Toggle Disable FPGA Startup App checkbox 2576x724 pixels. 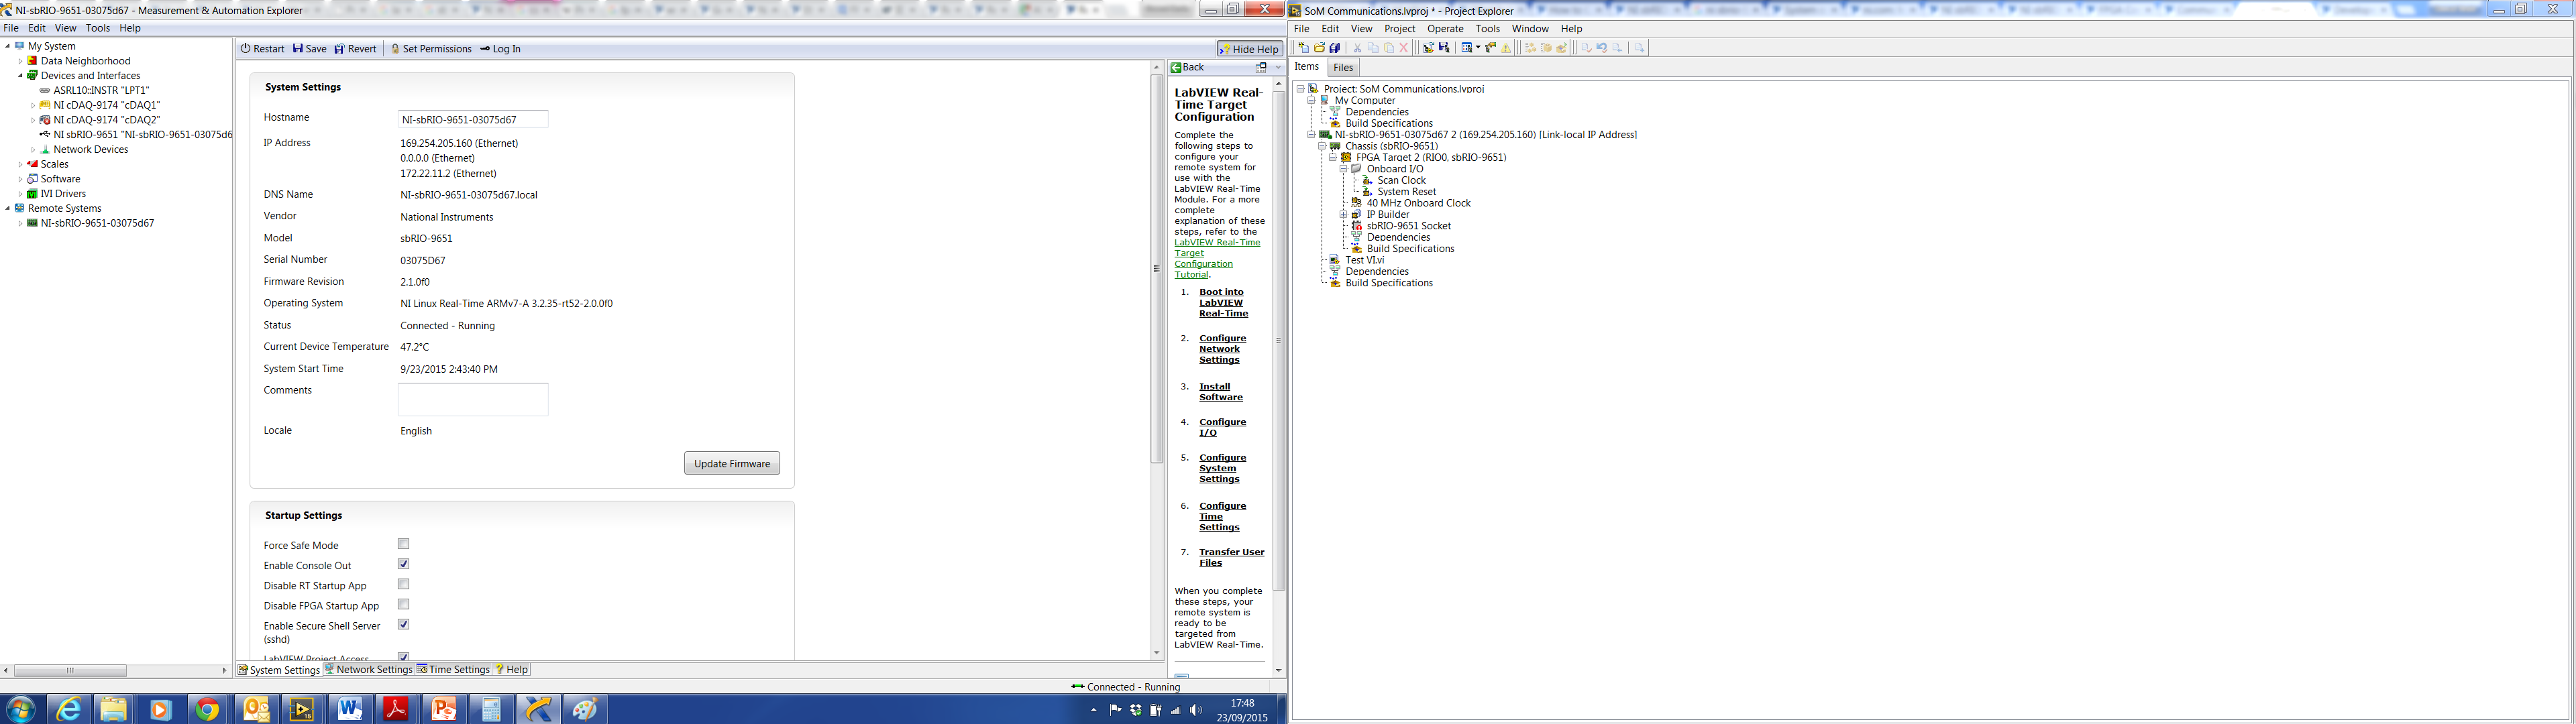pyautogui.click(x=404, y=604)
